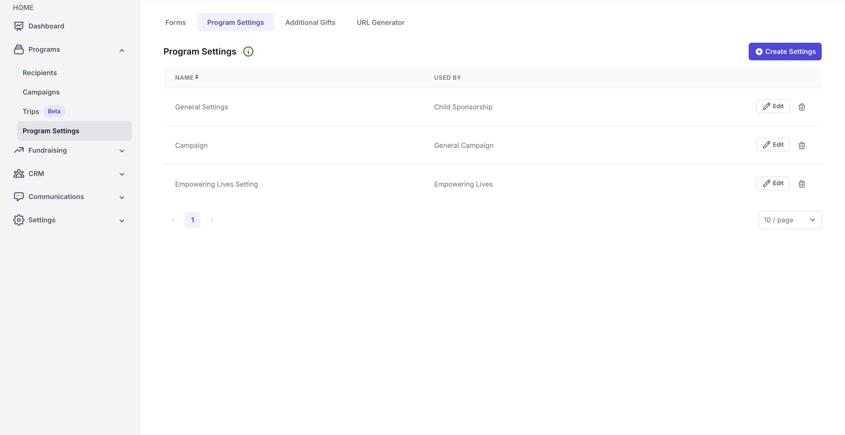
Task: Open the 10 / page dropdown
Action: coord(790,220)
